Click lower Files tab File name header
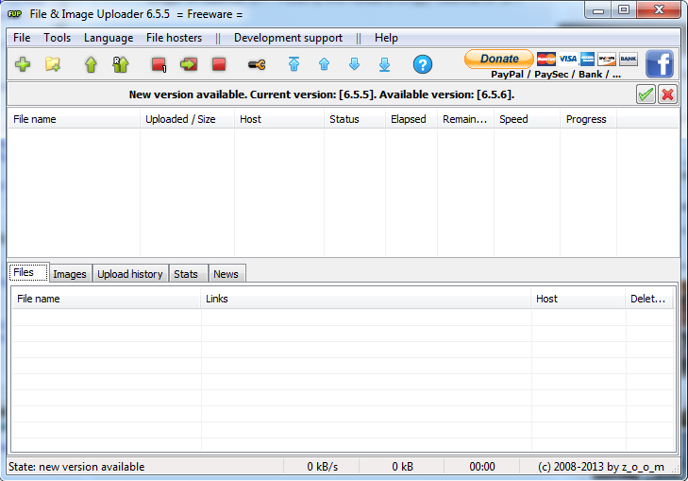Image resolution: width=688 pixels, height=481 pixels. click(107, 299)
